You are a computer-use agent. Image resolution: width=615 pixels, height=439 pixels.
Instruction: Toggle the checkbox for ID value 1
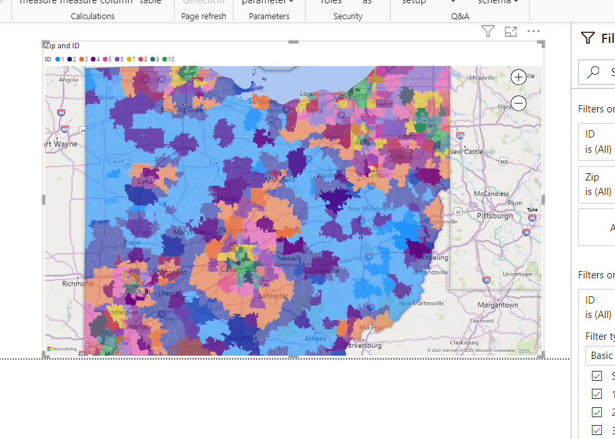tap(596, 394)
